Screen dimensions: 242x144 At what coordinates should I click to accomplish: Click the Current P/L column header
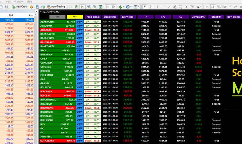coord(198,17)
